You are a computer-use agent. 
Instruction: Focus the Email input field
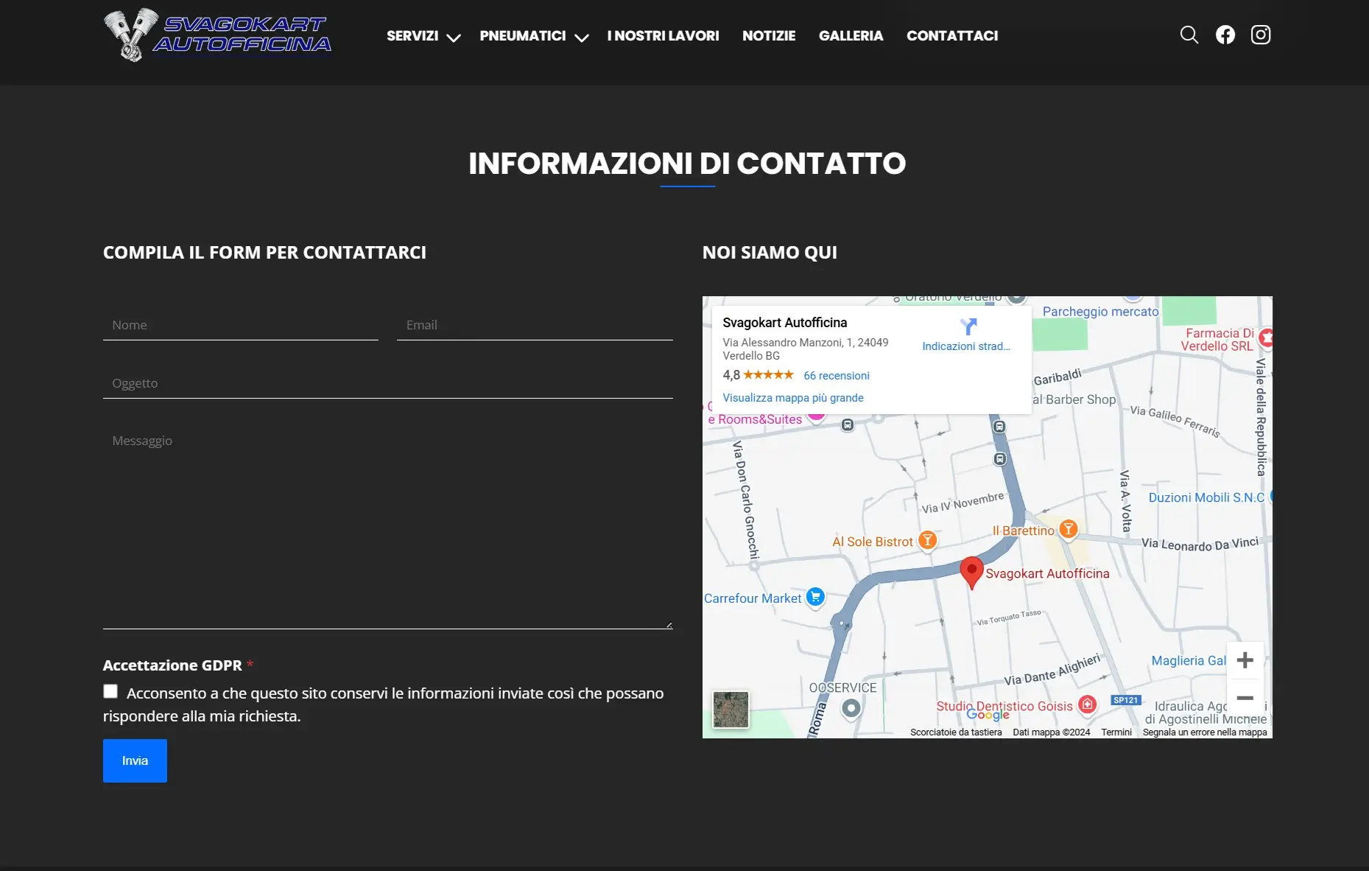click(x=535, y=325)
